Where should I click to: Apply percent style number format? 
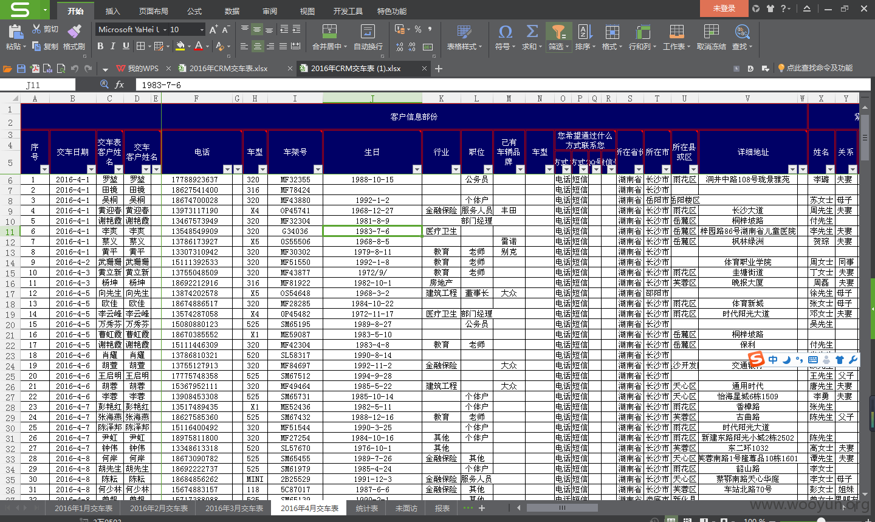(x=418, y=29)
